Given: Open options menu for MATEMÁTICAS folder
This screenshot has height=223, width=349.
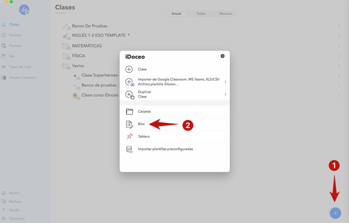Looking at the screenshot, I should 339,46.
